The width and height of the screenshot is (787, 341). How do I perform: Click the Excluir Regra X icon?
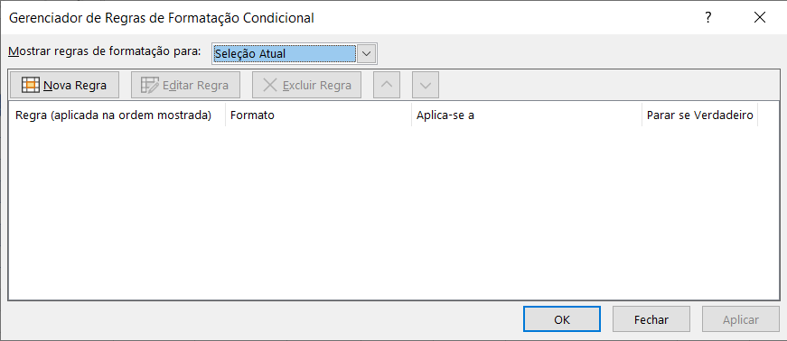click(x=270, y=85)
